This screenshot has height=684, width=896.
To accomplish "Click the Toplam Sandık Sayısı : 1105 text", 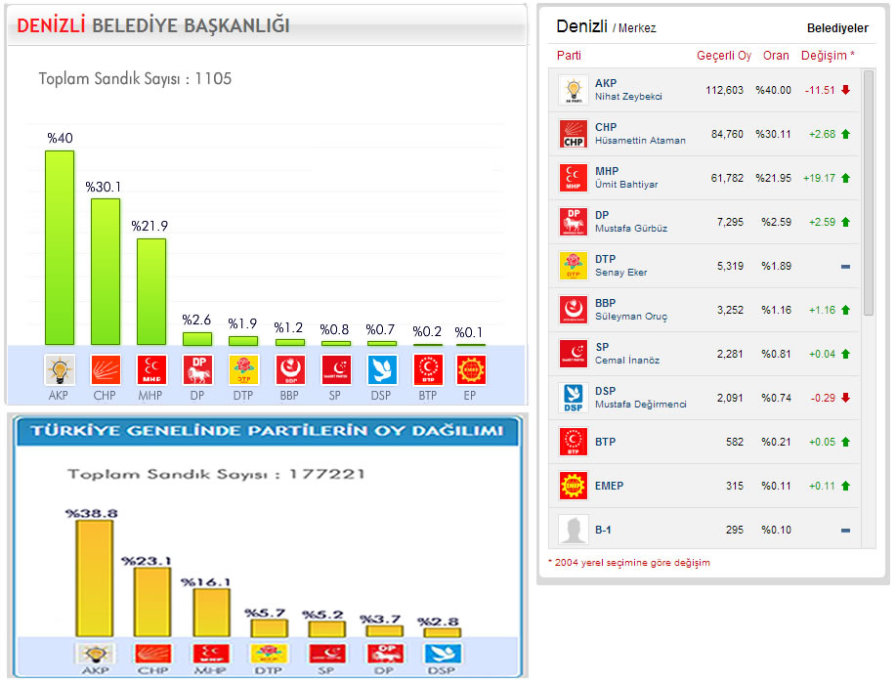I will click(135, 78).
